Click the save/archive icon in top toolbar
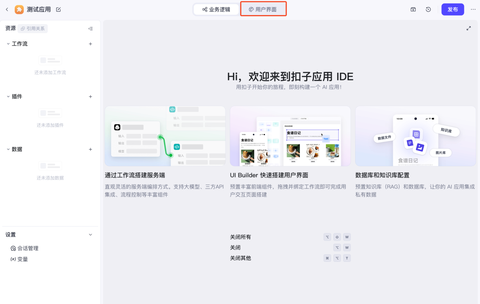 (413, 9)
